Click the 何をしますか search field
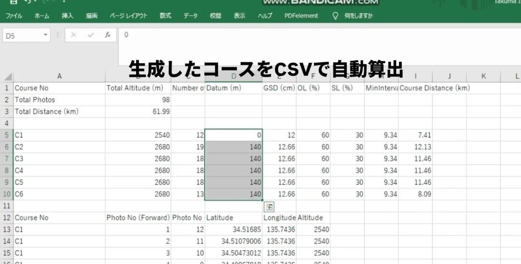This screenshot has width=521, height=264. tap(358, 15)
